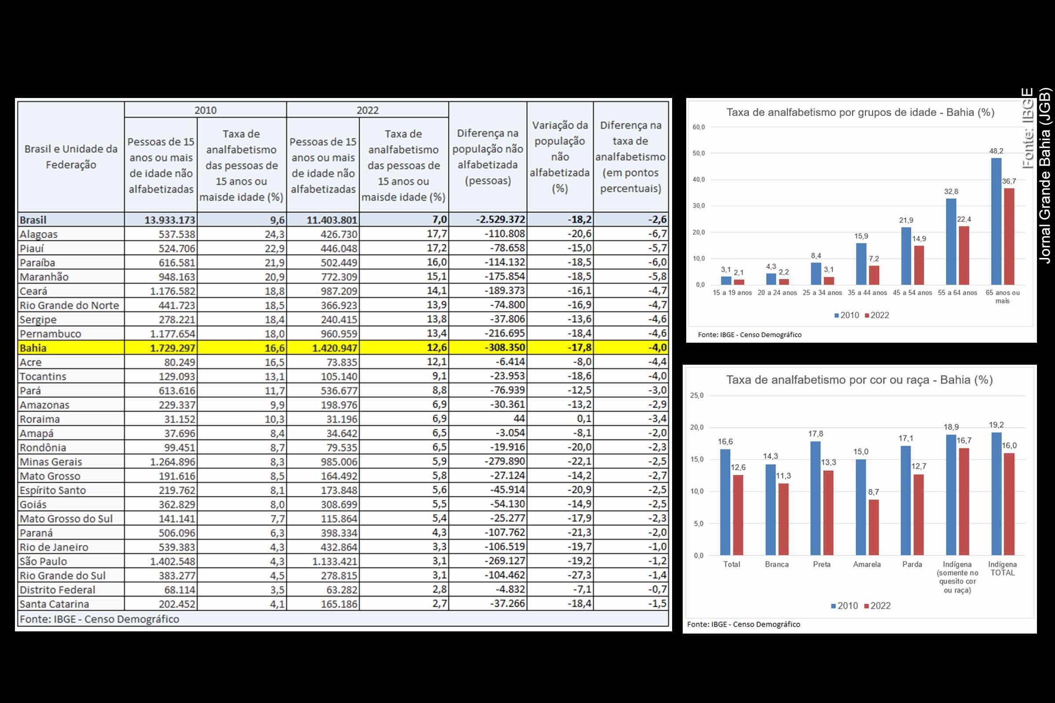Image resolution: width=1055 pixels, height=703 pixels.
Task: Click the Indígena TOTAL axis label
Action: tap(1002, 569)
